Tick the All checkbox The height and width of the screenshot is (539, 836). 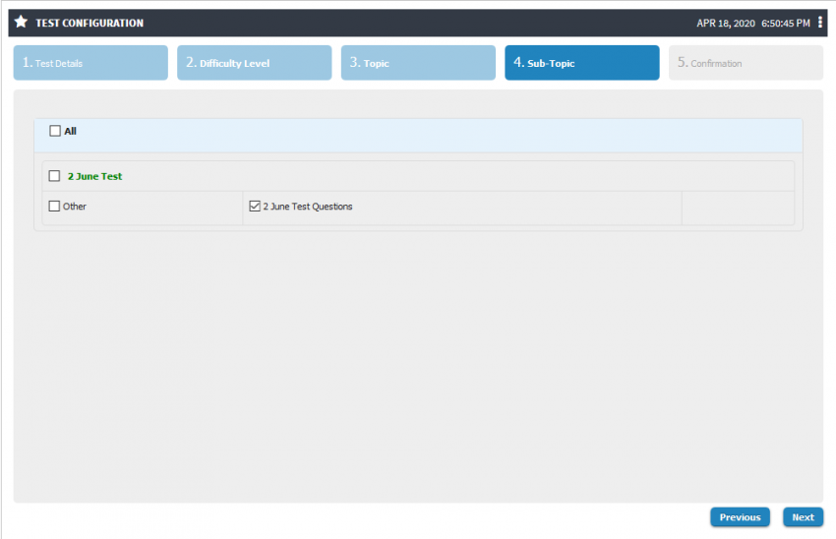click(55, 131)
